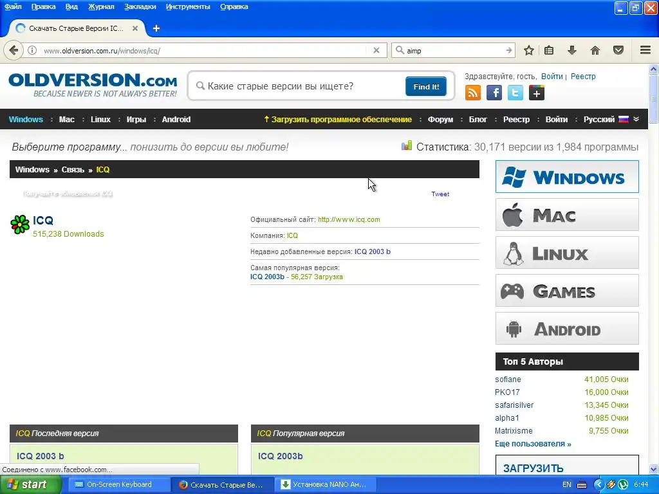Switch to On-Screen Keyboard taskbar item
659x494 pixels.
pos(118,484)
